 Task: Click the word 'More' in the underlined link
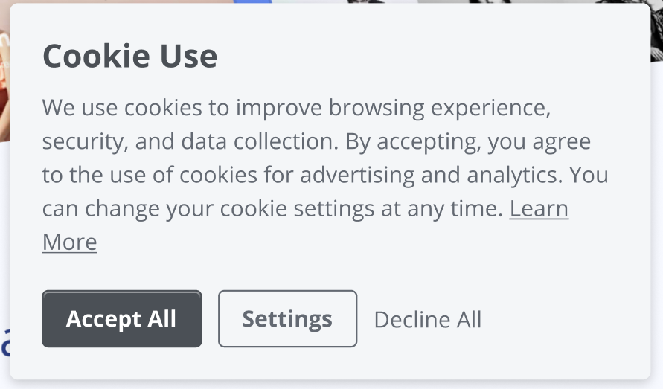tap(69, 242)
